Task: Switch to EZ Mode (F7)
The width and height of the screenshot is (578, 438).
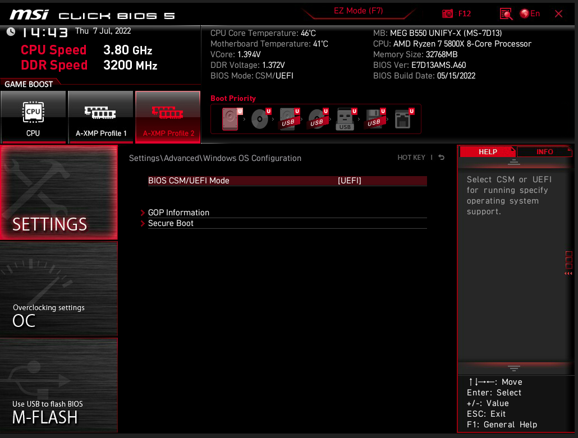Action: click(358, 11)
